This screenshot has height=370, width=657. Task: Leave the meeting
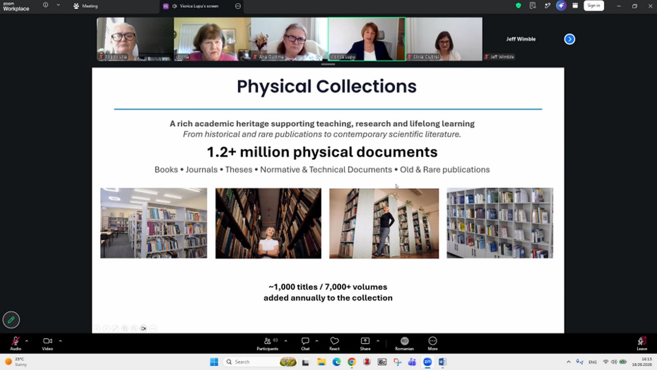(642, 343)
